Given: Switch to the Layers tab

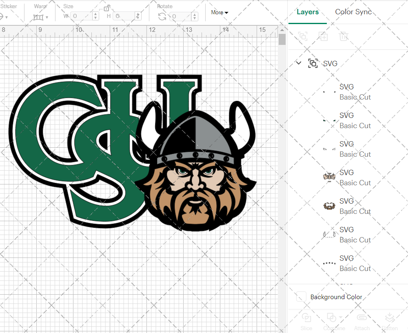Looking at the screenshot, I should click(x=308, y=12).
